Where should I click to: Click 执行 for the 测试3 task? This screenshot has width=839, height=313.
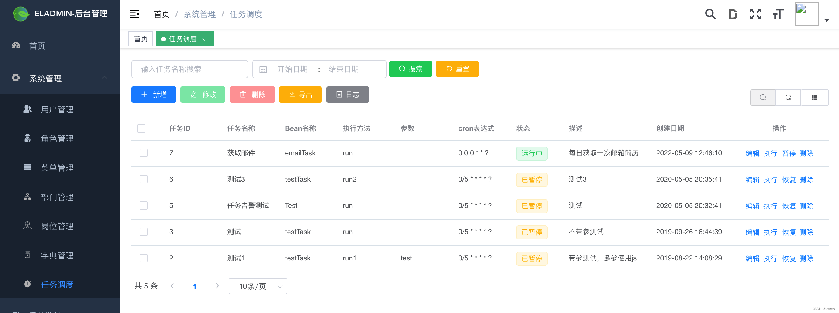(770, 180)
